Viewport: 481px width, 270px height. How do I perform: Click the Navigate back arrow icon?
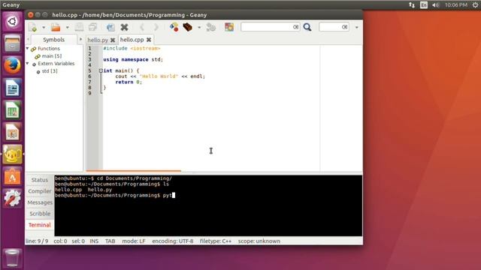[x=142, y=27]
